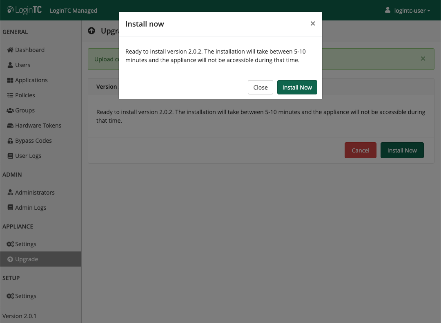The image size is (441, 323).
Task: Dismiss the Install now dialog with X
Action: 313,24
